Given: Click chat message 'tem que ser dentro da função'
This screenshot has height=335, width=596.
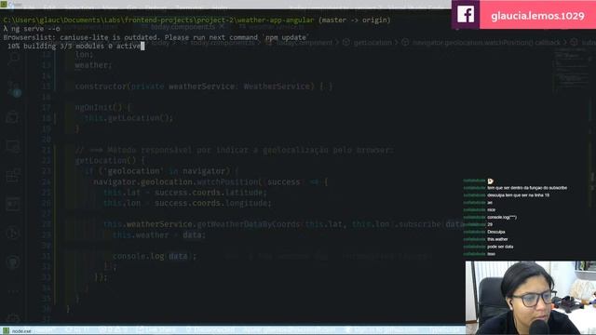Looking at the screenshot, I should 527,188.
